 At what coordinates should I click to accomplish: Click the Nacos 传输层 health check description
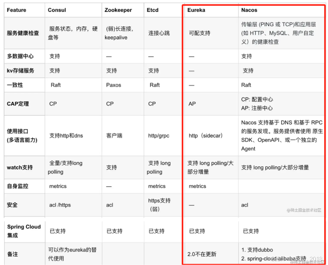pyautogui.click(x=278, y=33)
